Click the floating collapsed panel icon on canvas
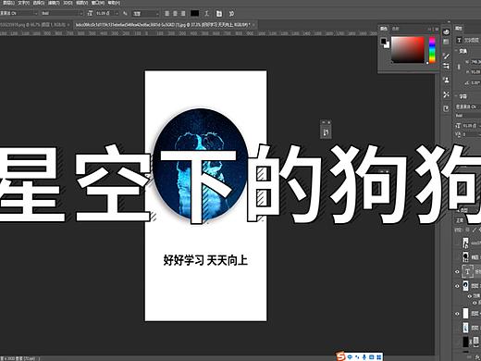481x361 pixels. 326,132
